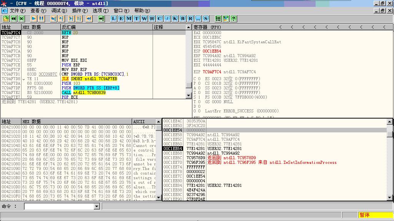Pause execution with the pause icon
This screenshot has height=221, width=394.
tap(41, 18)
